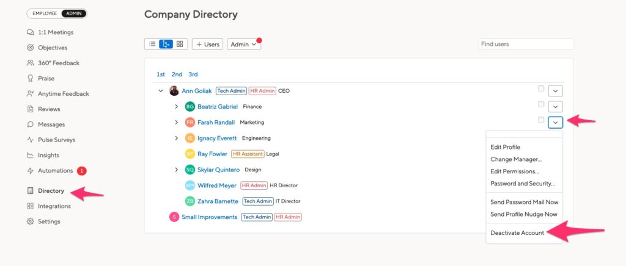The image size is (626, 266).
Task: Show 3rd hierarchy level
Action: coord(193,74)
